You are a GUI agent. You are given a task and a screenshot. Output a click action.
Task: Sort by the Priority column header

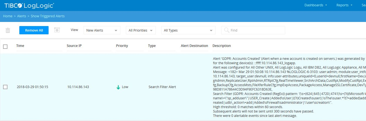click(x=122, y=46)
